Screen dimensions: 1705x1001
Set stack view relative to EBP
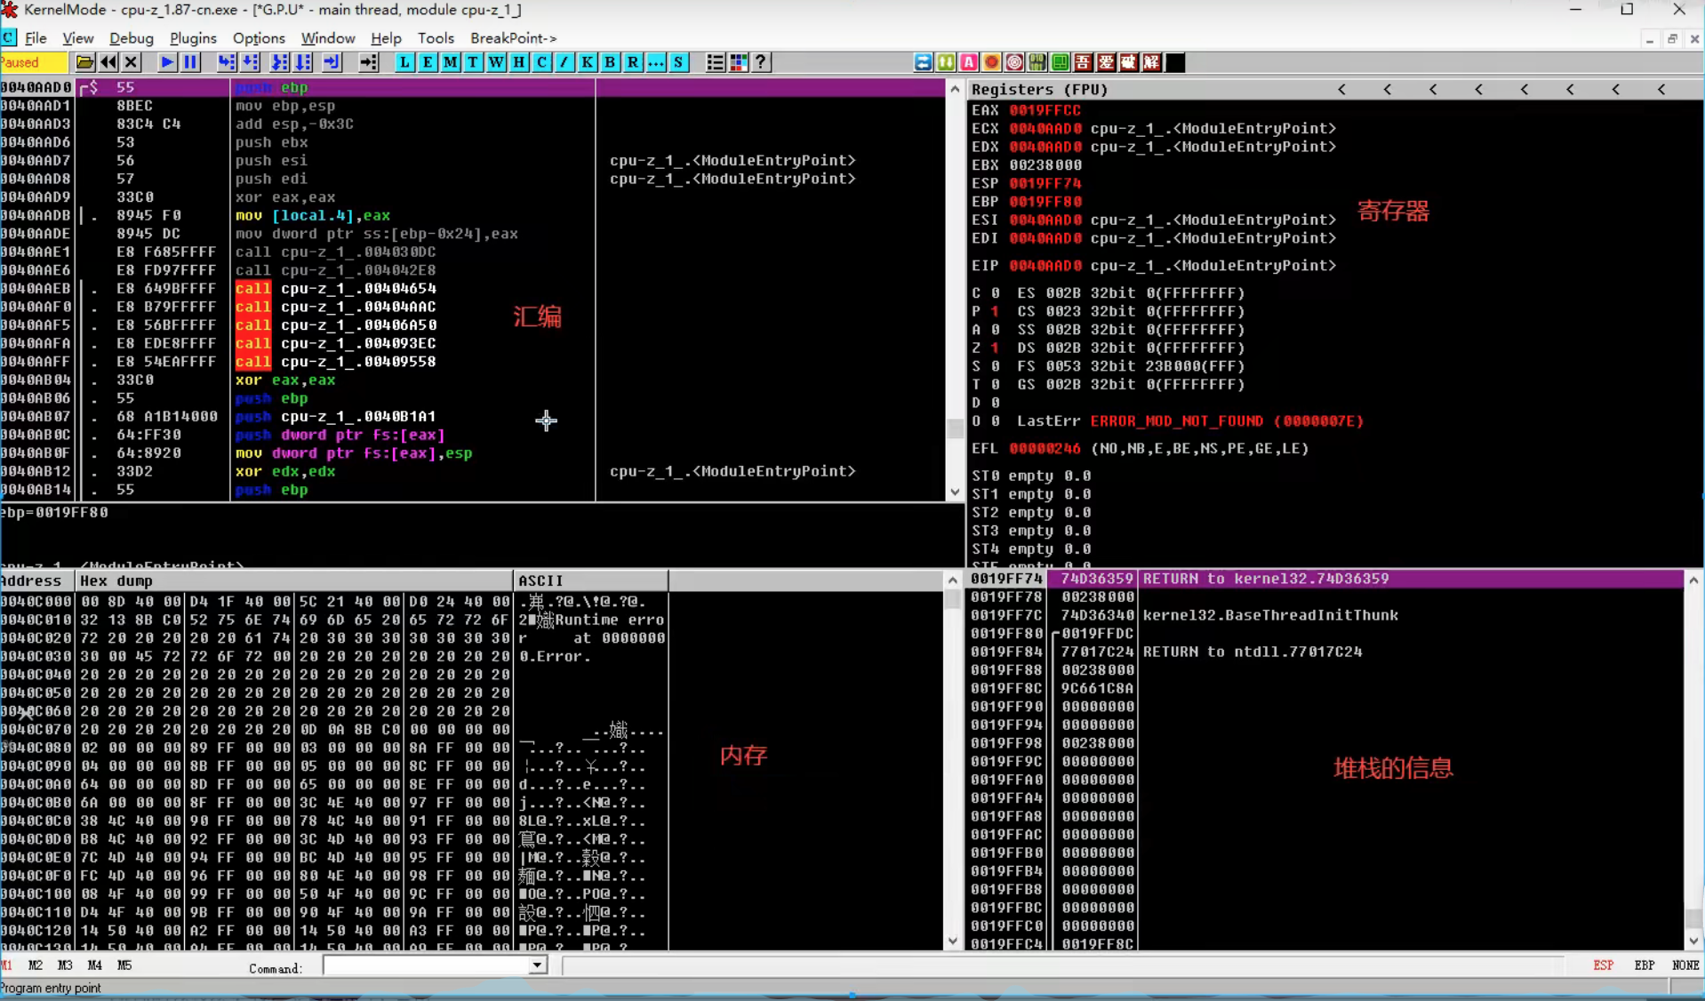tap(1644, 965)
